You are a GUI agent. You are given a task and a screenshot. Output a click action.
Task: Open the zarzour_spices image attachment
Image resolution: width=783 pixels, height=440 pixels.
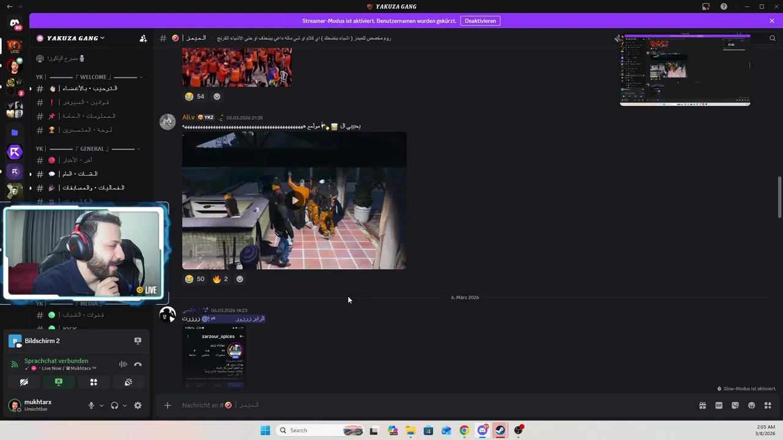click(x=214, y=356)
